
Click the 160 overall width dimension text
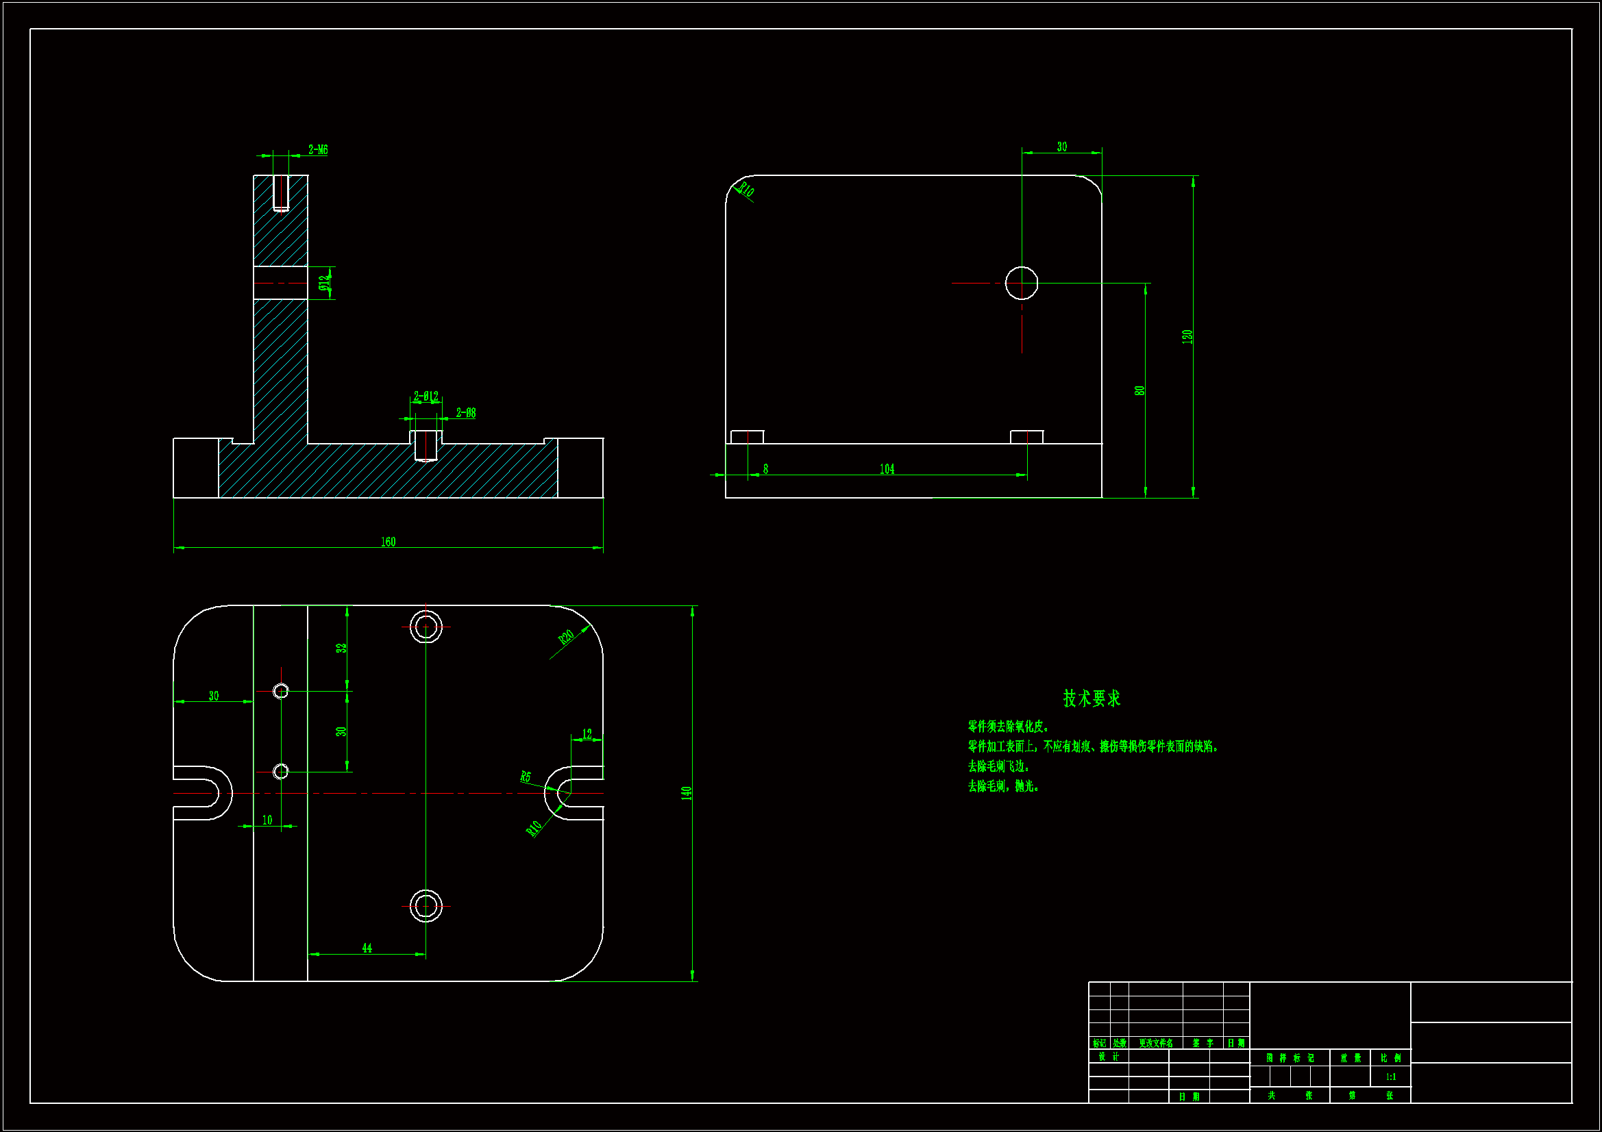[388, 542]
